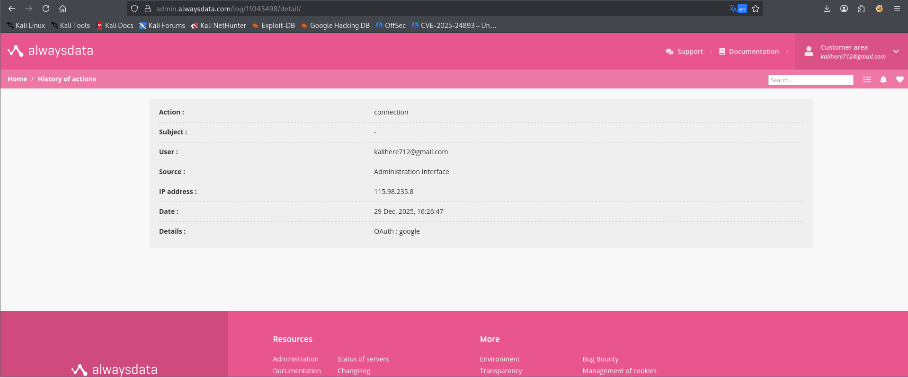Focus the Search input field

click(x=810, y=80)
